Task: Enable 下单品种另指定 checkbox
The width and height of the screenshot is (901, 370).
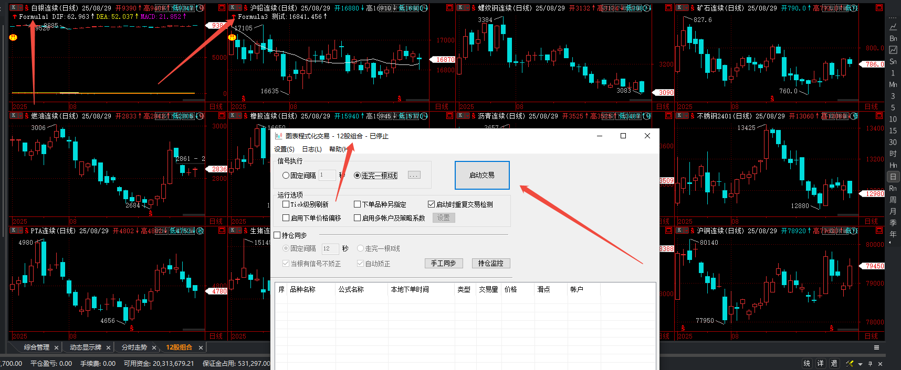Action: point(358,204)
